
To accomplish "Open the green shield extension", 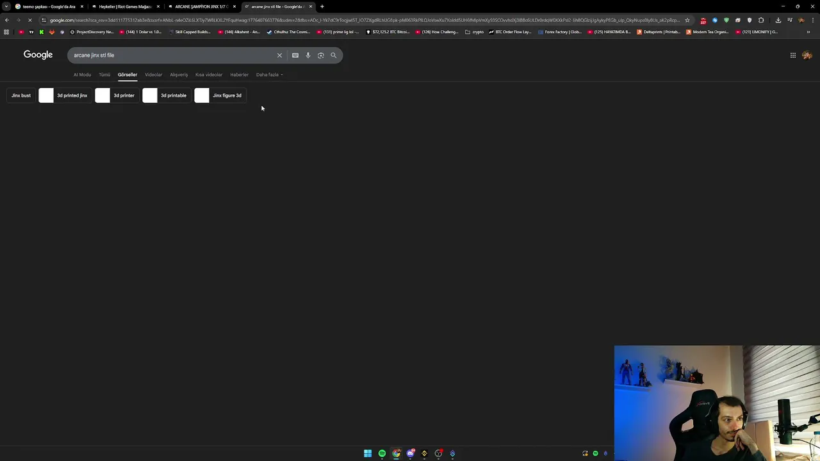I will tap(726, 20).
